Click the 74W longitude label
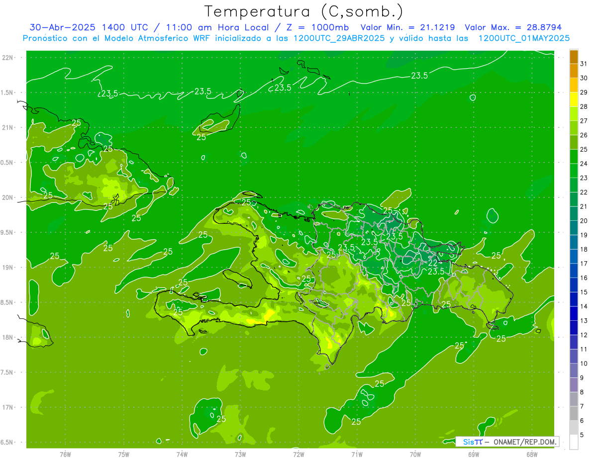Screen dimensions: 597x461 tap(182, 455)
